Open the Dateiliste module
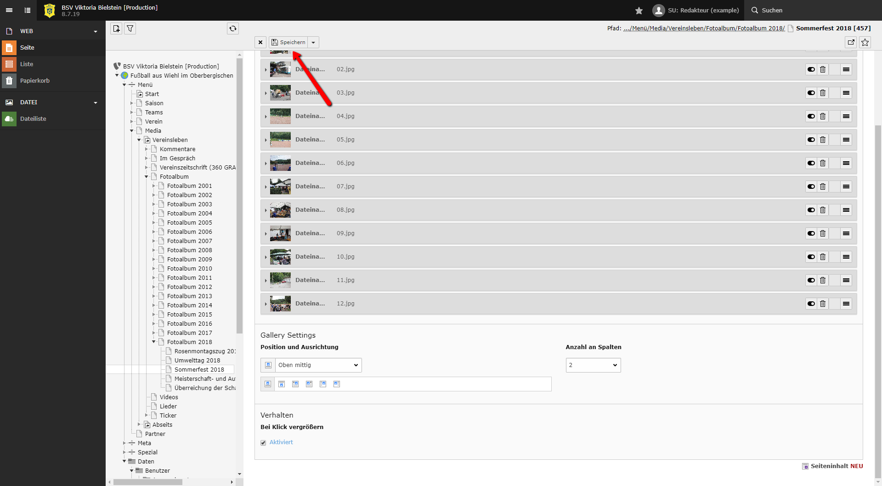This screenshot has height=486, width=882. point(33,119)
